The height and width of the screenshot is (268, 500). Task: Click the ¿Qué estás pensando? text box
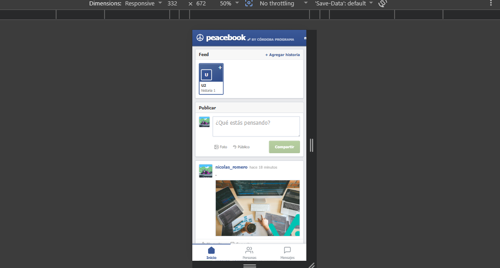coord(257,127)
